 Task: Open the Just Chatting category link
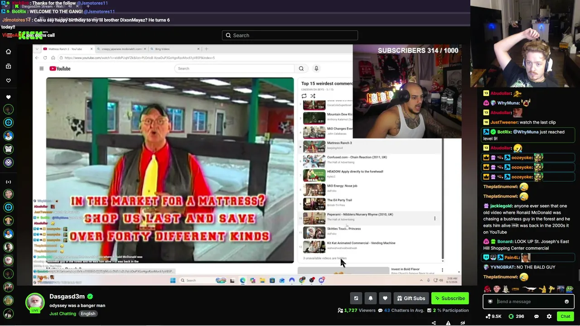coord(63,314)
